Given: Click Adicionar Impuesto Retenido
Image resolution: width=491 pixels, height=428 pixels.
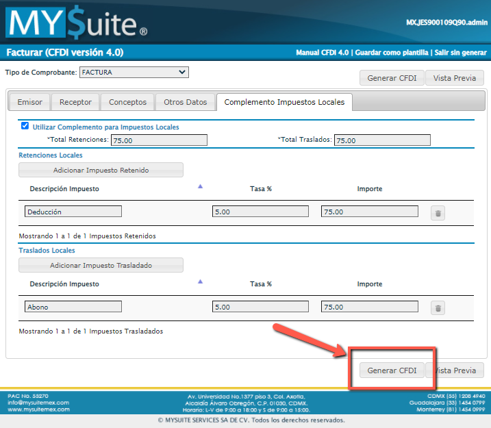Looking at the screenshot, I should click(101, 170).
